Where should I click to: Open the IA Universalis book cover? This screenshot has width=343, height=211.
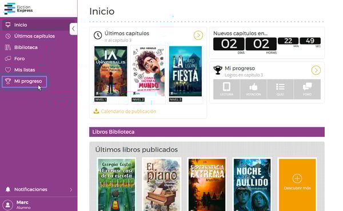(x=111, y=71)
